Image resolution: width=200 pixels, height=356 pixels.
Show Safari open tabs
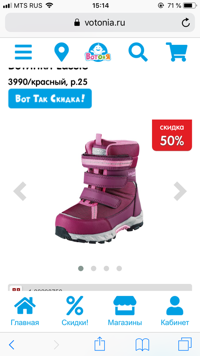[x=185, y=344]
